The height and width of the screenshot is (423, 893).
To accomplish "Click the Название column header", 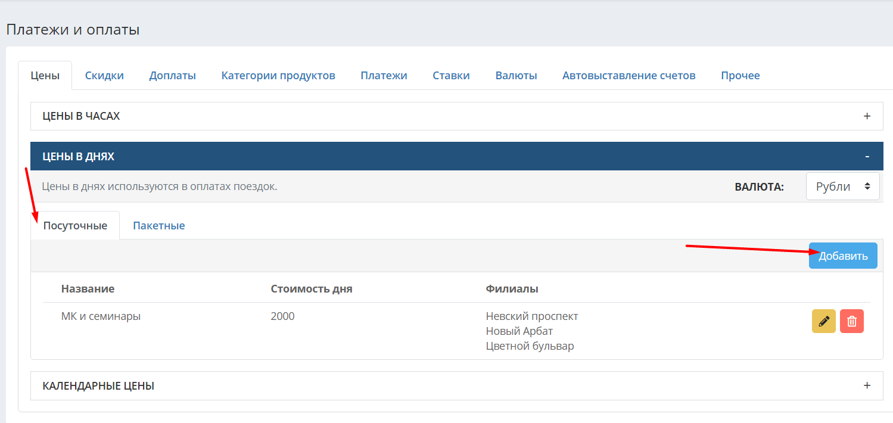I will tap(88, 289).
